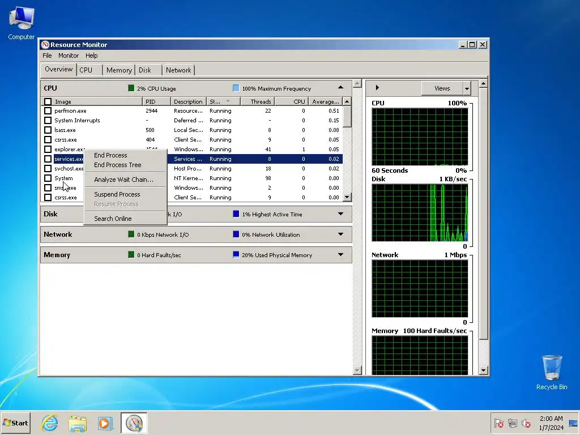Sort by the Threads column header
Viewport: 580px width, 435px height.
coord(258,101)
